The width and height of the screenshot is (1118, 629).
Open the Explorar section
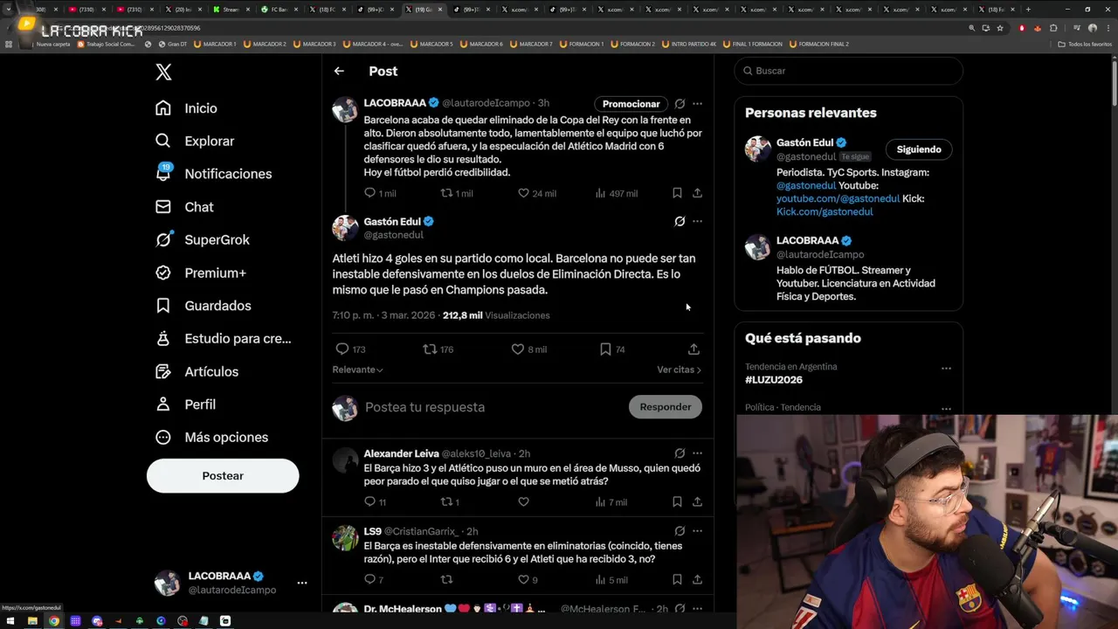(194, 141)
